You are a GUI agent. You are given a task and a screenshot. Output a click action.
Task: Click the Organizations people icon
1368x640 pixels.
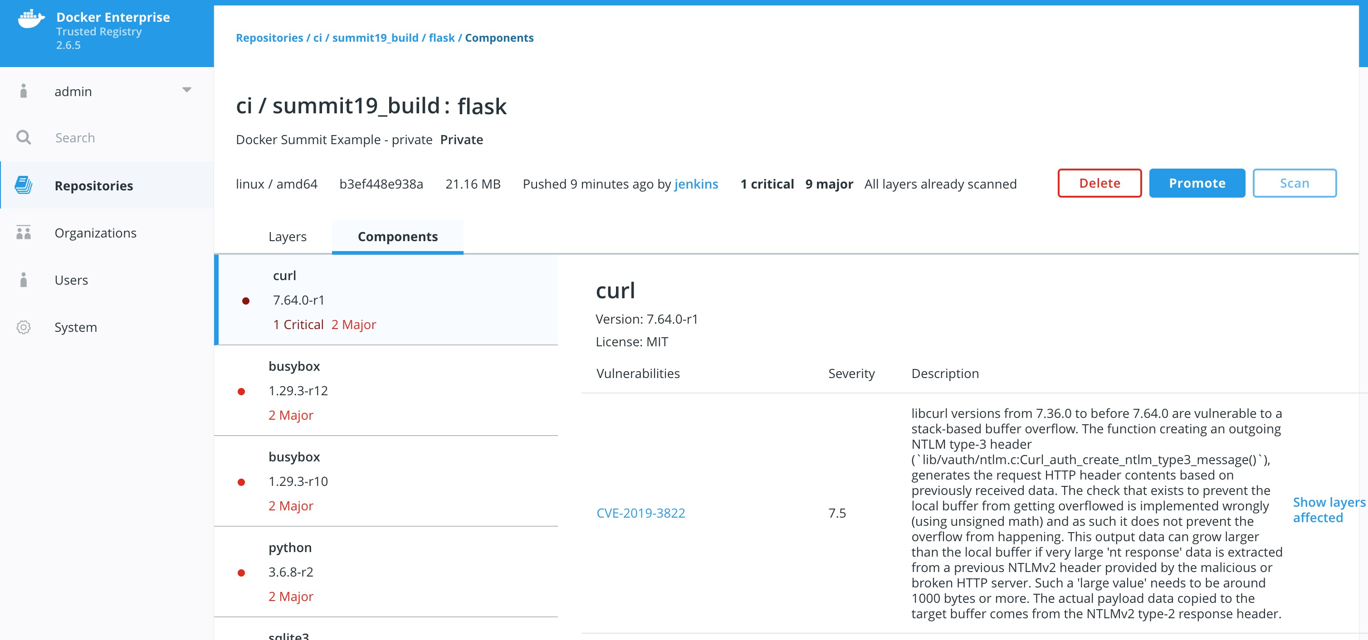click(x=24, y=233)
